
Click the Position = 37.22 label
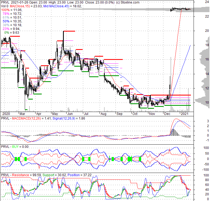79,175
